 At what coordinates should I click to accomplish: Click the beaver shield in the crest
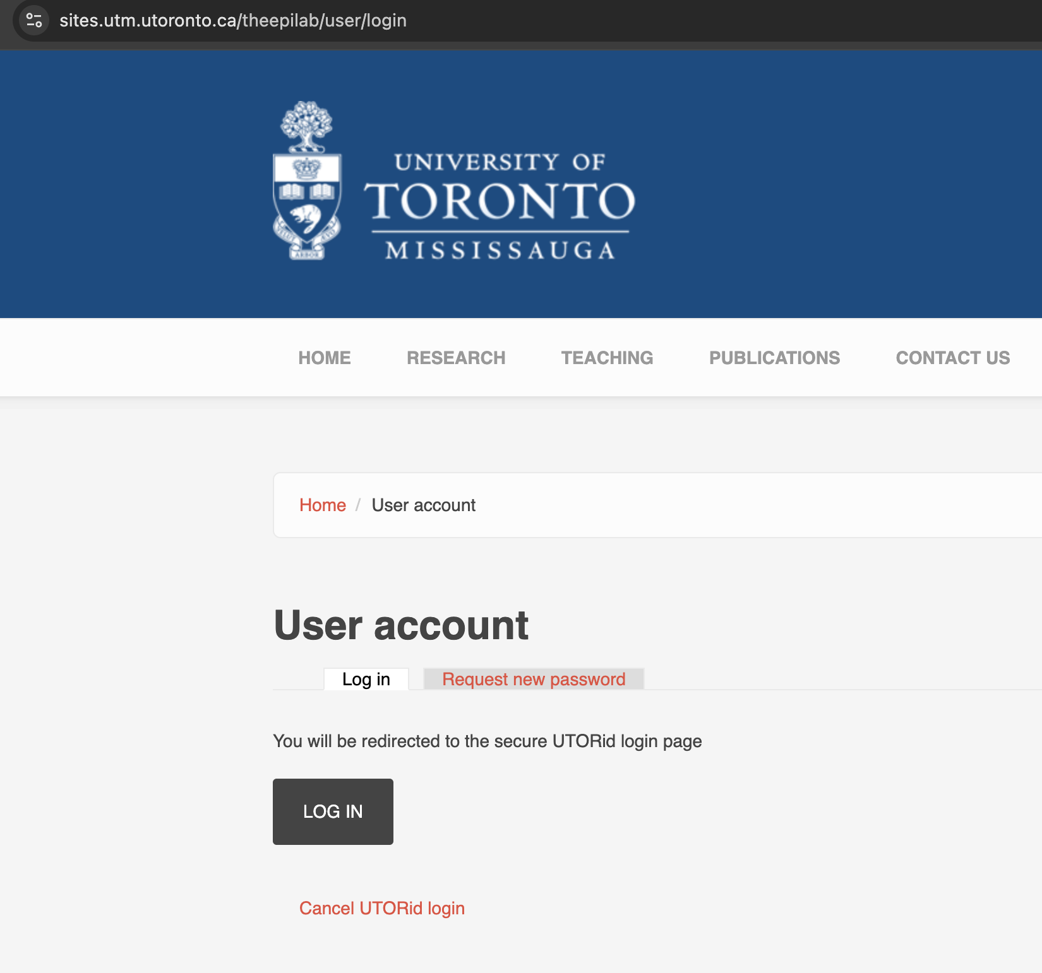click(x=307, y=218)
